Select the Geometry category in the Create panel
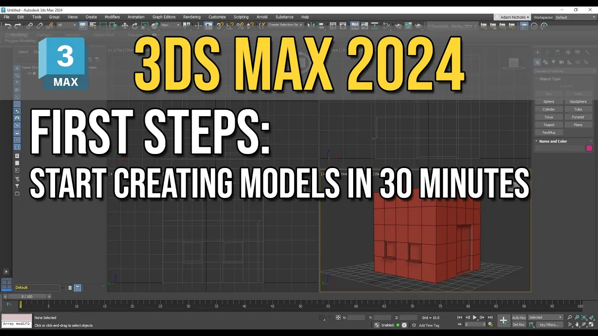Image resolution: width=598 pixels, height=336 pixels. coord(538,62)
